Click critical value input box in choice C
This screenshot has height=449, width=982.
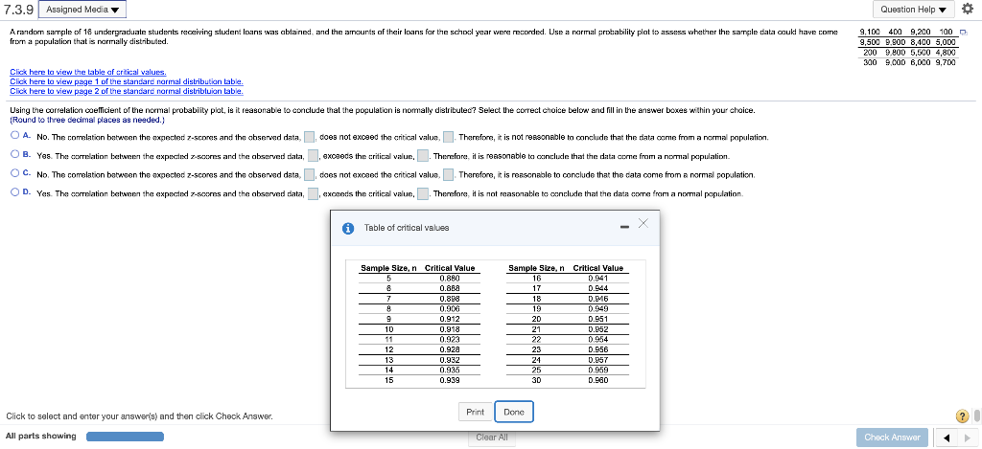[x=449, y=174]
